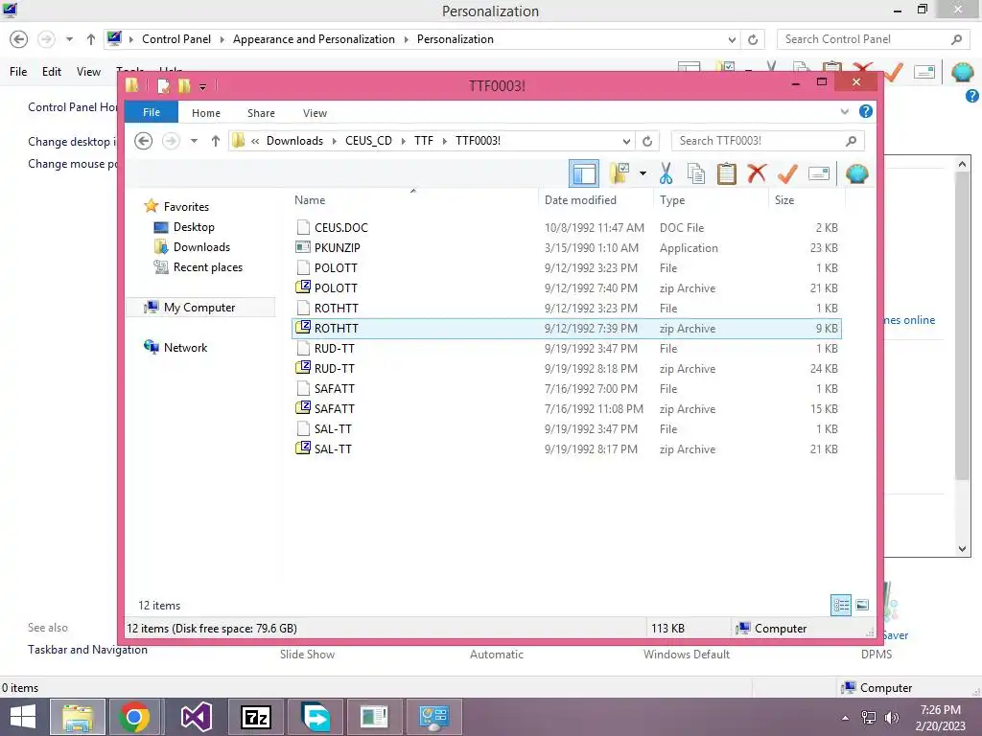Select POLOTT zip Archive file

(x=566, y=287)
